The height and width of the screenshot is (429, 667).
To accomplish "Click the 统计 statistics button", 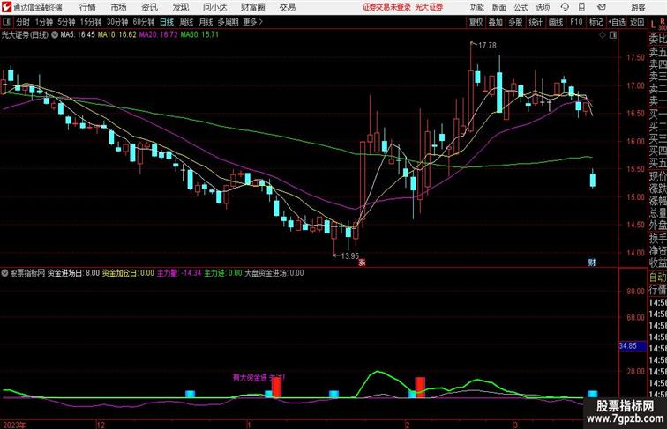I will tap(536, 22).
